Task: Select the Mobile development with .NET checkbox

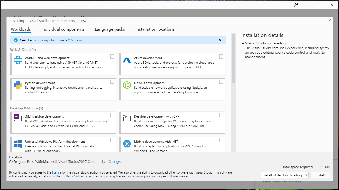Action: point(221,140)
